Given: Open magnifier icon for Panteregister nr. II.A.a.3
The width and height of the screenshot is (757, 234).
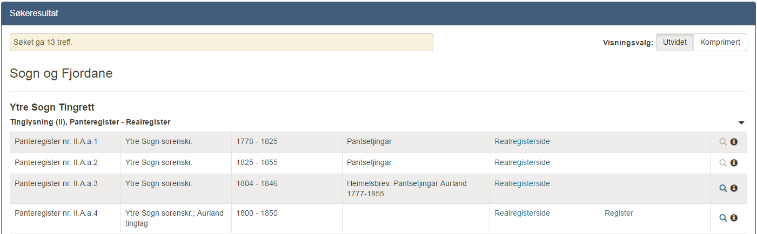Looking at the screenshot, I should coord(723,188).
